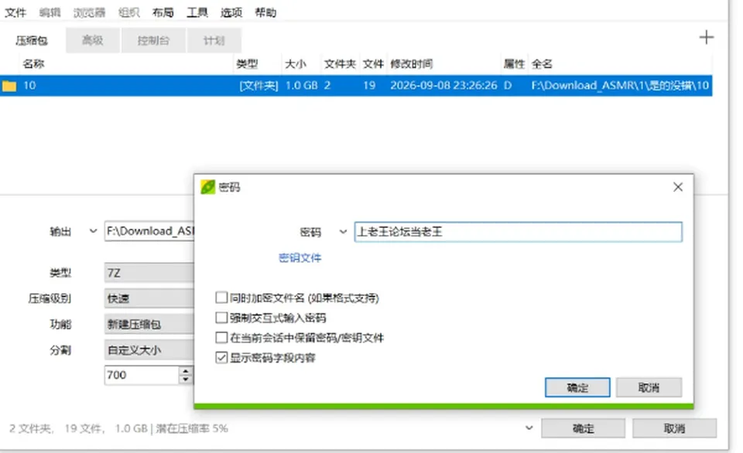Click the 大小 column header

pyautogui.click(x=295, y=64)
